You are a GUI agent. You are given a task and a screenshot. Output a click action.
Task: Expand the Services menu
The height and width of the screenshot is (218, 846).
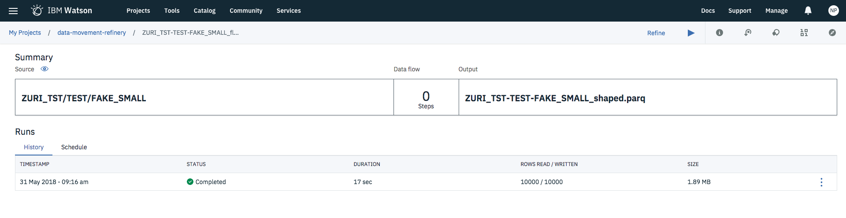pyautogui.click(x=289, y=11)
